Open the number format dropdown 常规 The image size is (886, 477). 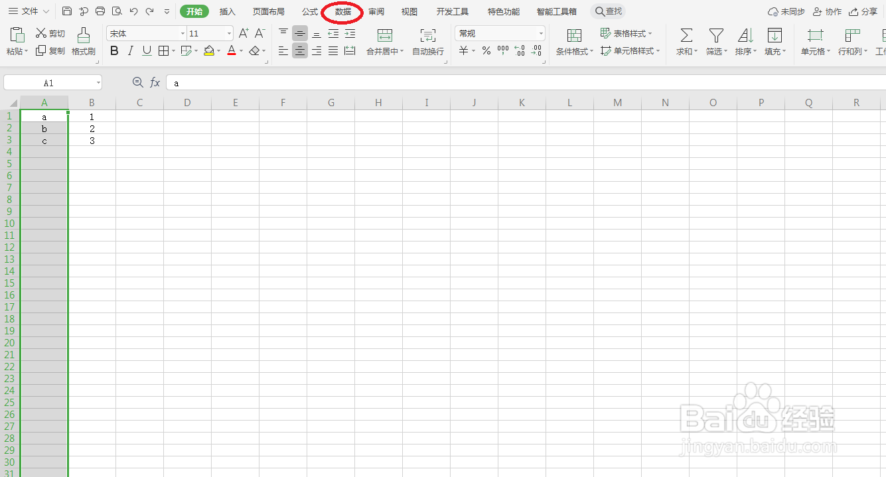500,33
